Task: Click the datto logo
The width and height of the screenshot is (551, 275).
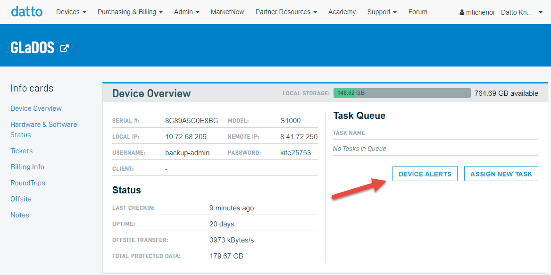Action: click(x=26, y=11)
